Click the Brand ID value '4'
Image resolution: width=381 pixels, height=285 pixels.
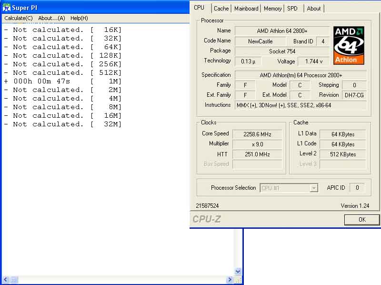tap(323, 41)
